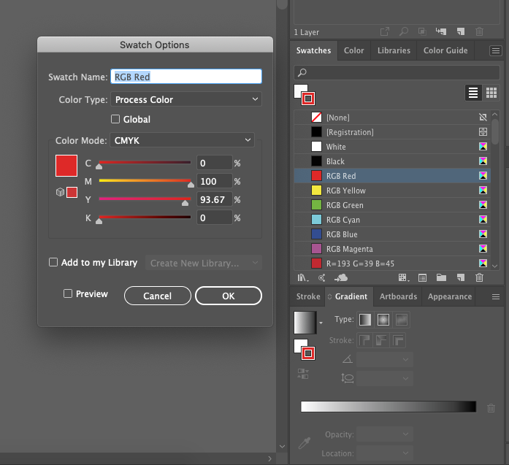This screenshot has height=465, width=509.
Task: Open gradient Location dropdown
Action: point(385,453)
